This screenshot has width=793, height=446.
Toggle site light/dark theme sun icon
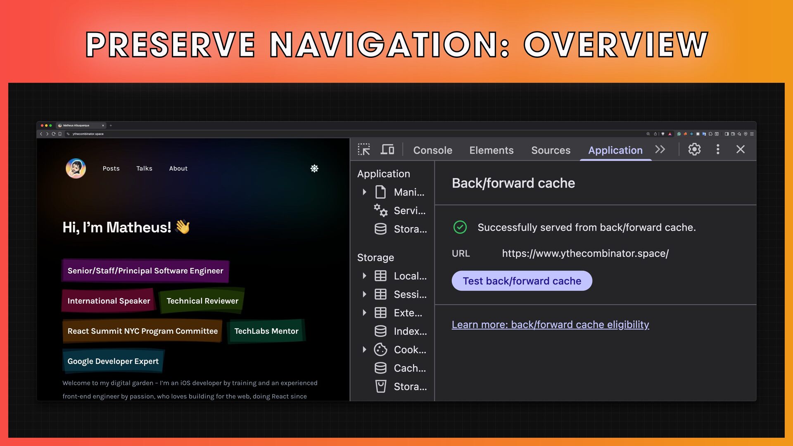314,168
